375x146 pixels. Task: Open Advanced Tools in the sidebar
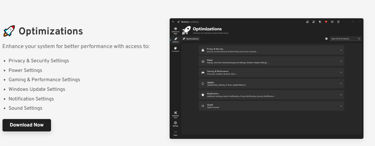[x=176, y=115]
